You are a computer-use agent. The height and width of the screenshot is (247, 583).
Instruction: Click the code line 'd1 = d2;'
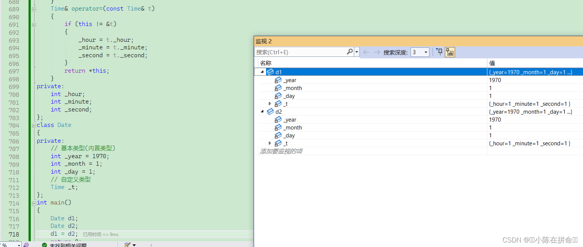tap(64, 234)
